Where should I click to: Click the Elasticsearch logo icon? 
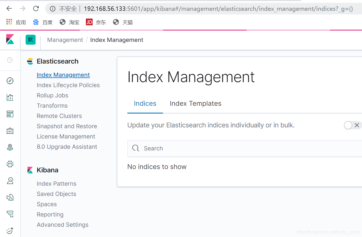pos(30,62)
